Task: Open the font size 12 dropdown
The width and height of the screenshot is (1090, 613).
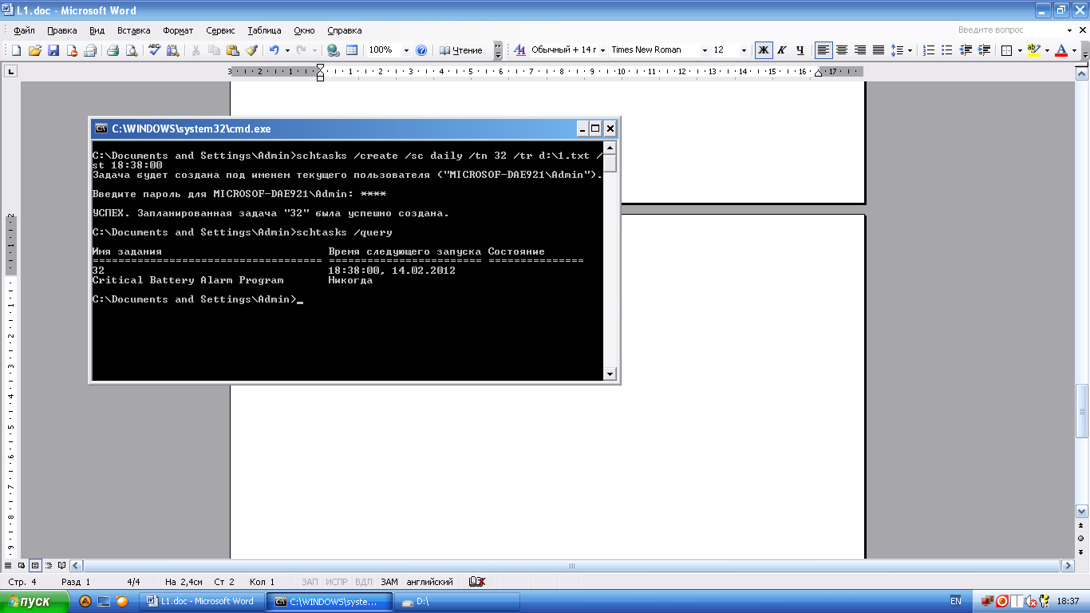Action: click(744, 50)
